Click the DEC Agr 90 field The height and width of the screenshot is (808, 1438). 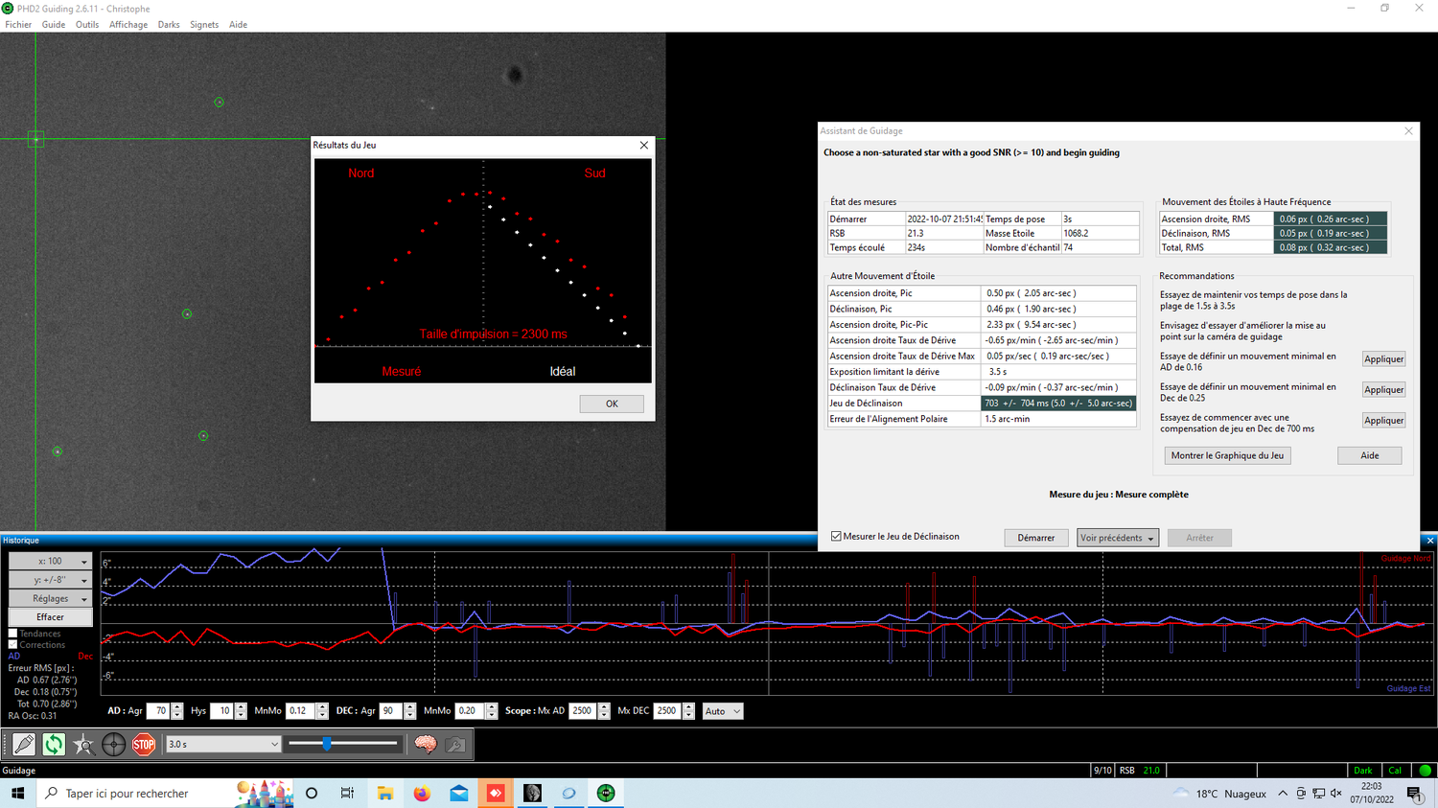tap(391, 711)
